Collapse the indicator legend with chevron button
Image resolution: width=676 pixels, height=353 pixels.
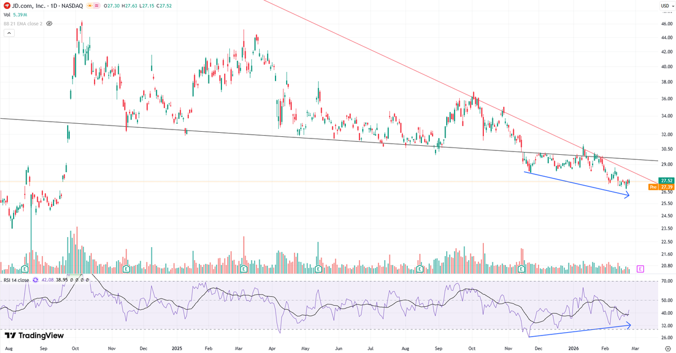tap(9, 33)
